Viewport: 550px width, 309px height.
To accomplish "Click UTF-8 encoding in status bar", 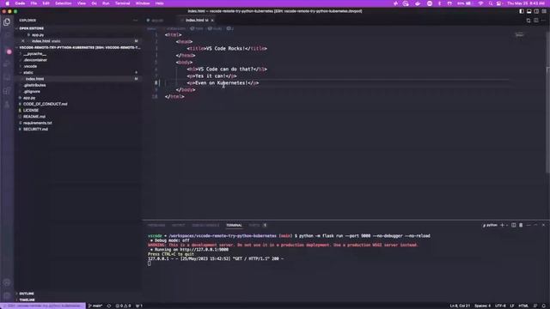I will 500,306.
